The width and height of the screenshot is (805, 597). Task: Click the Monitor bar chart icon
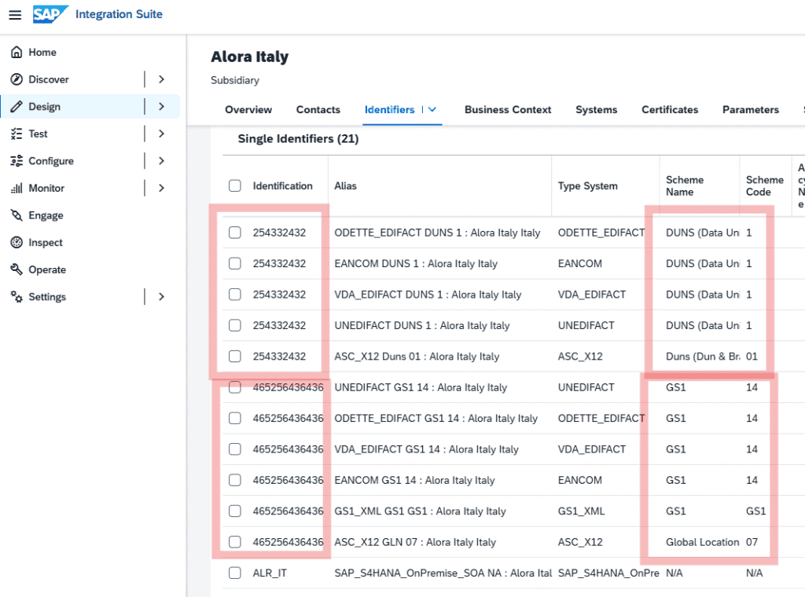click(x=17, y=189)
